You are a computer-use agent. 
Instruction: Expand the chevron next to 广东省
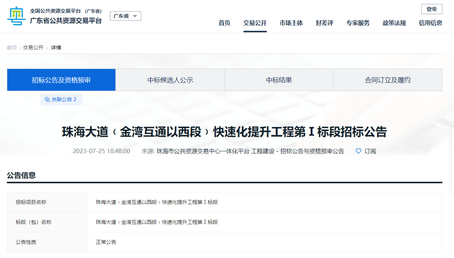pyautogui.click(x=135, y=16)
